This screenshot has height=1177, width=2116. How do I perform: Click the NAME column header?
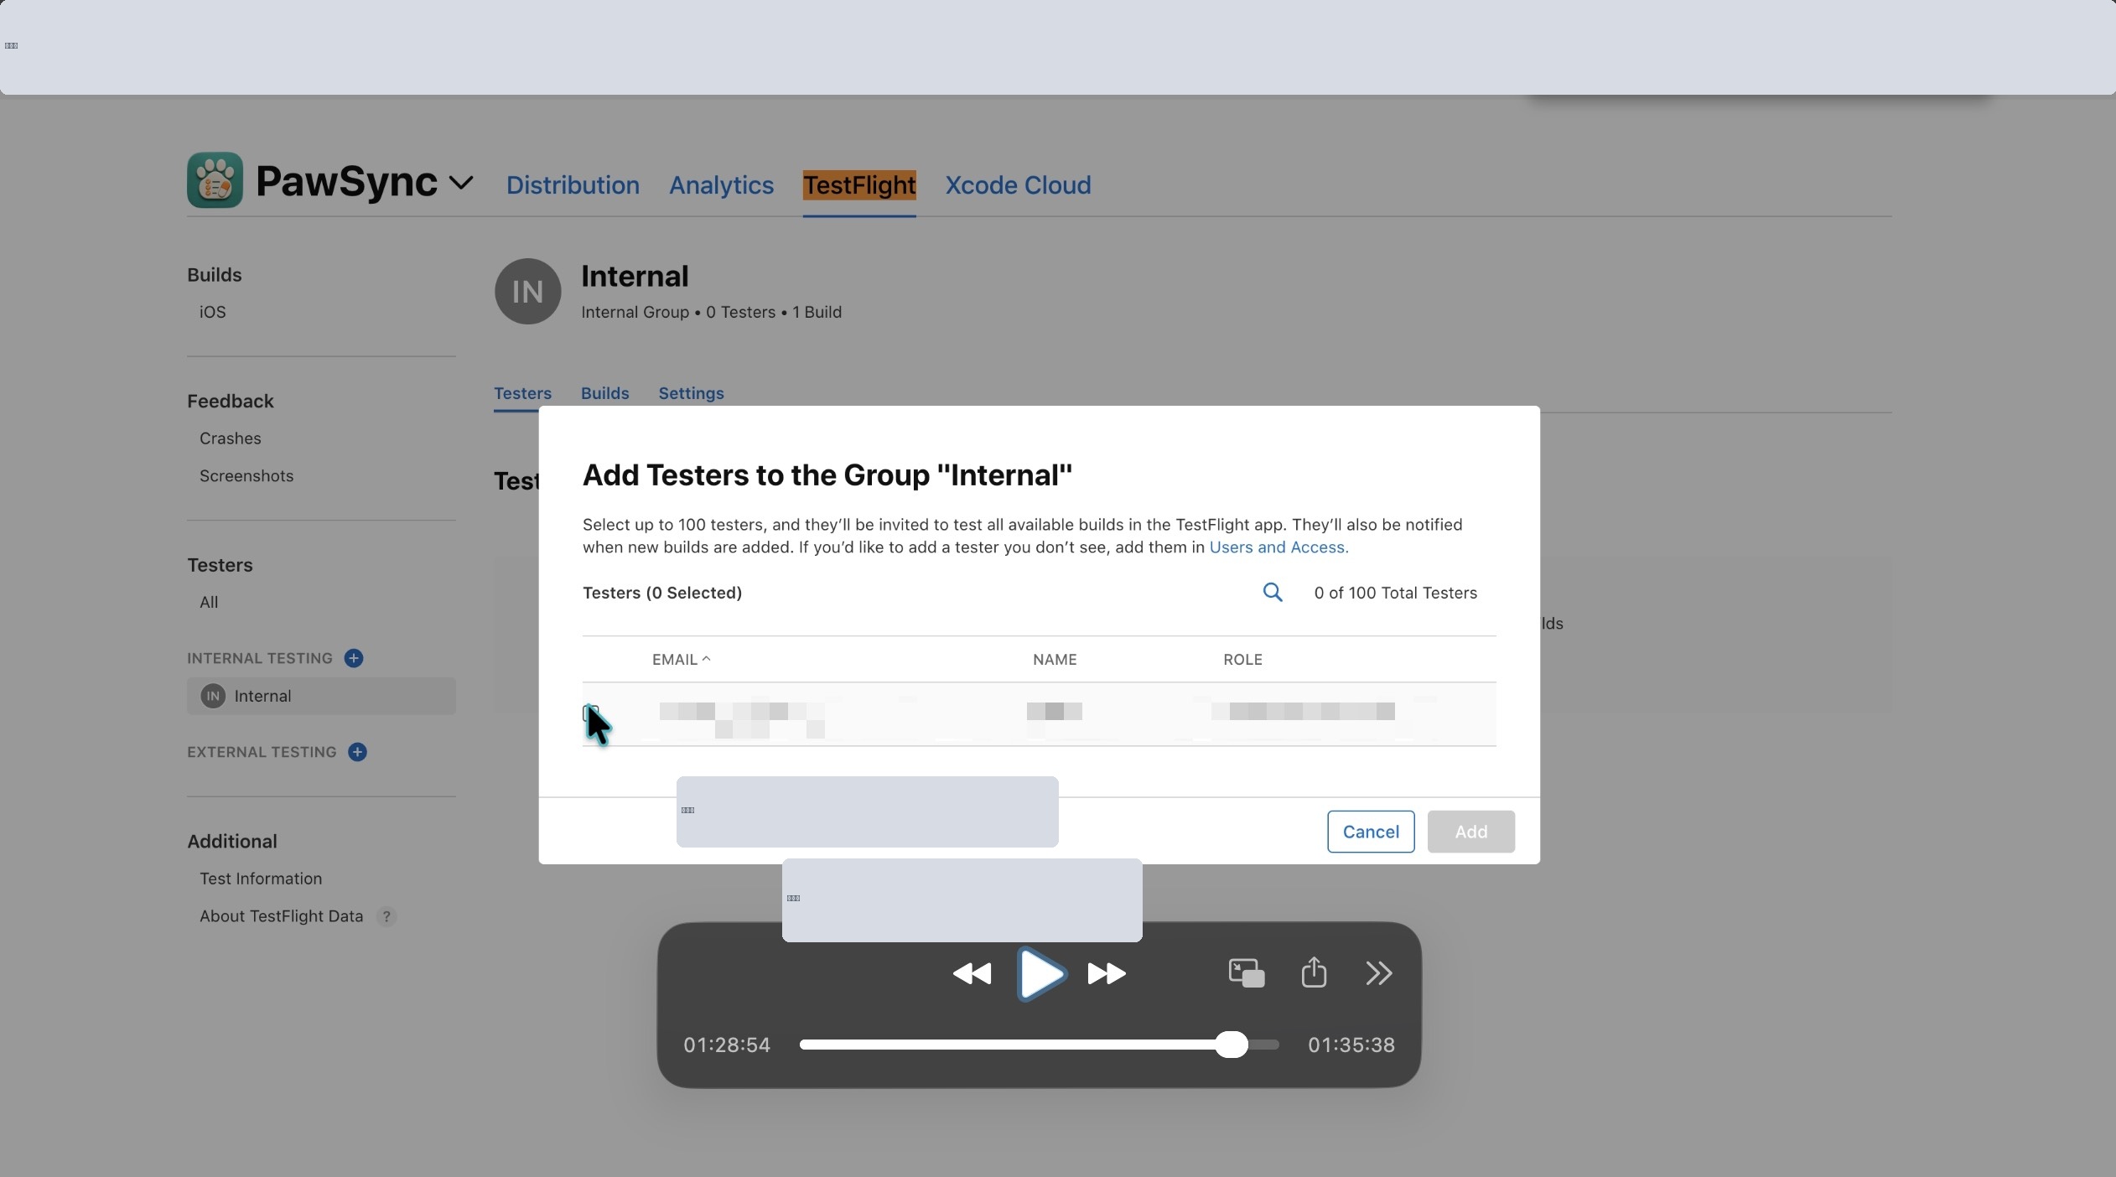pyautogui.click(x=1055, y=660)
